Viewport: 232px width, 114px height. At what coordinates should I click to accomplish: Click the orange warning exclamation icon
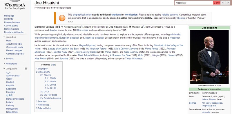point(62,18)
